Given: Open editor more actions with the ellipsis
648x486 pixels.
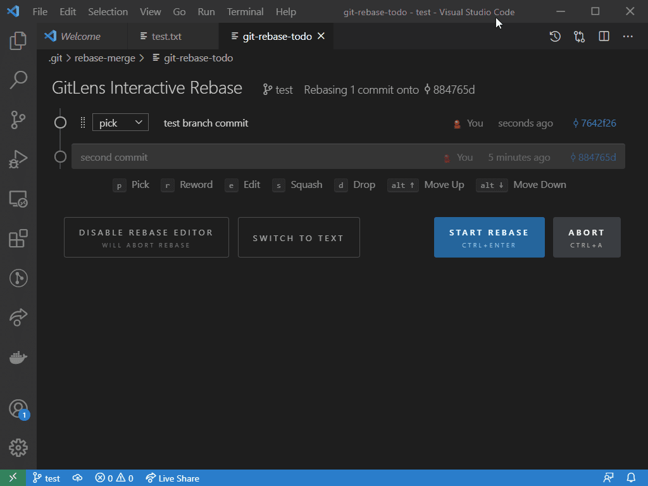Looking at the screenshot, I should (x=628, y=36).
